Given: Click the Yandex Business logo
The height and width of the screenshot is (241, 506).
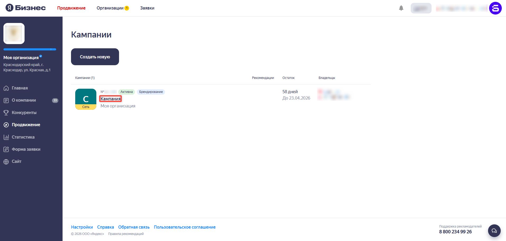Looking at the screenshot, I should click(26, 8).
